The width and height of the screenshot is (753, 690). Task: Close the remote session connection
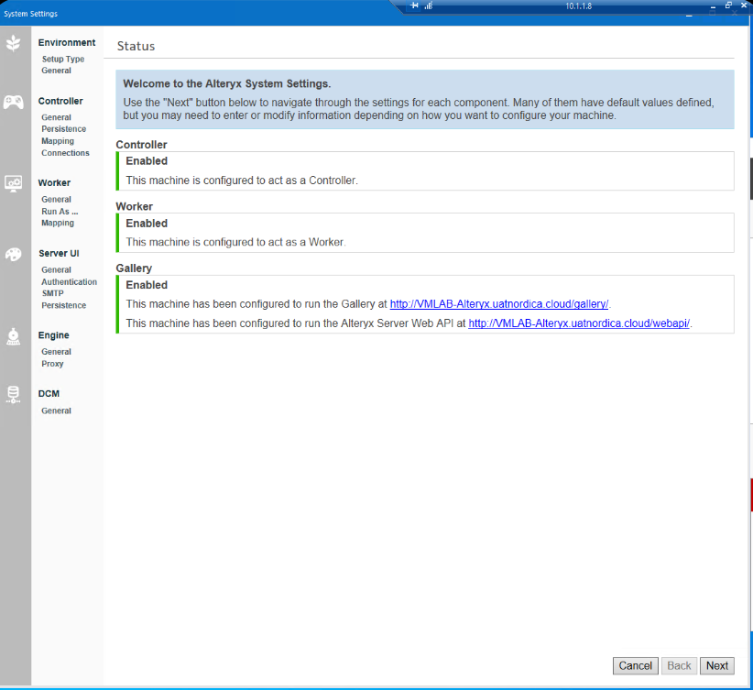[x=744, y=5]
